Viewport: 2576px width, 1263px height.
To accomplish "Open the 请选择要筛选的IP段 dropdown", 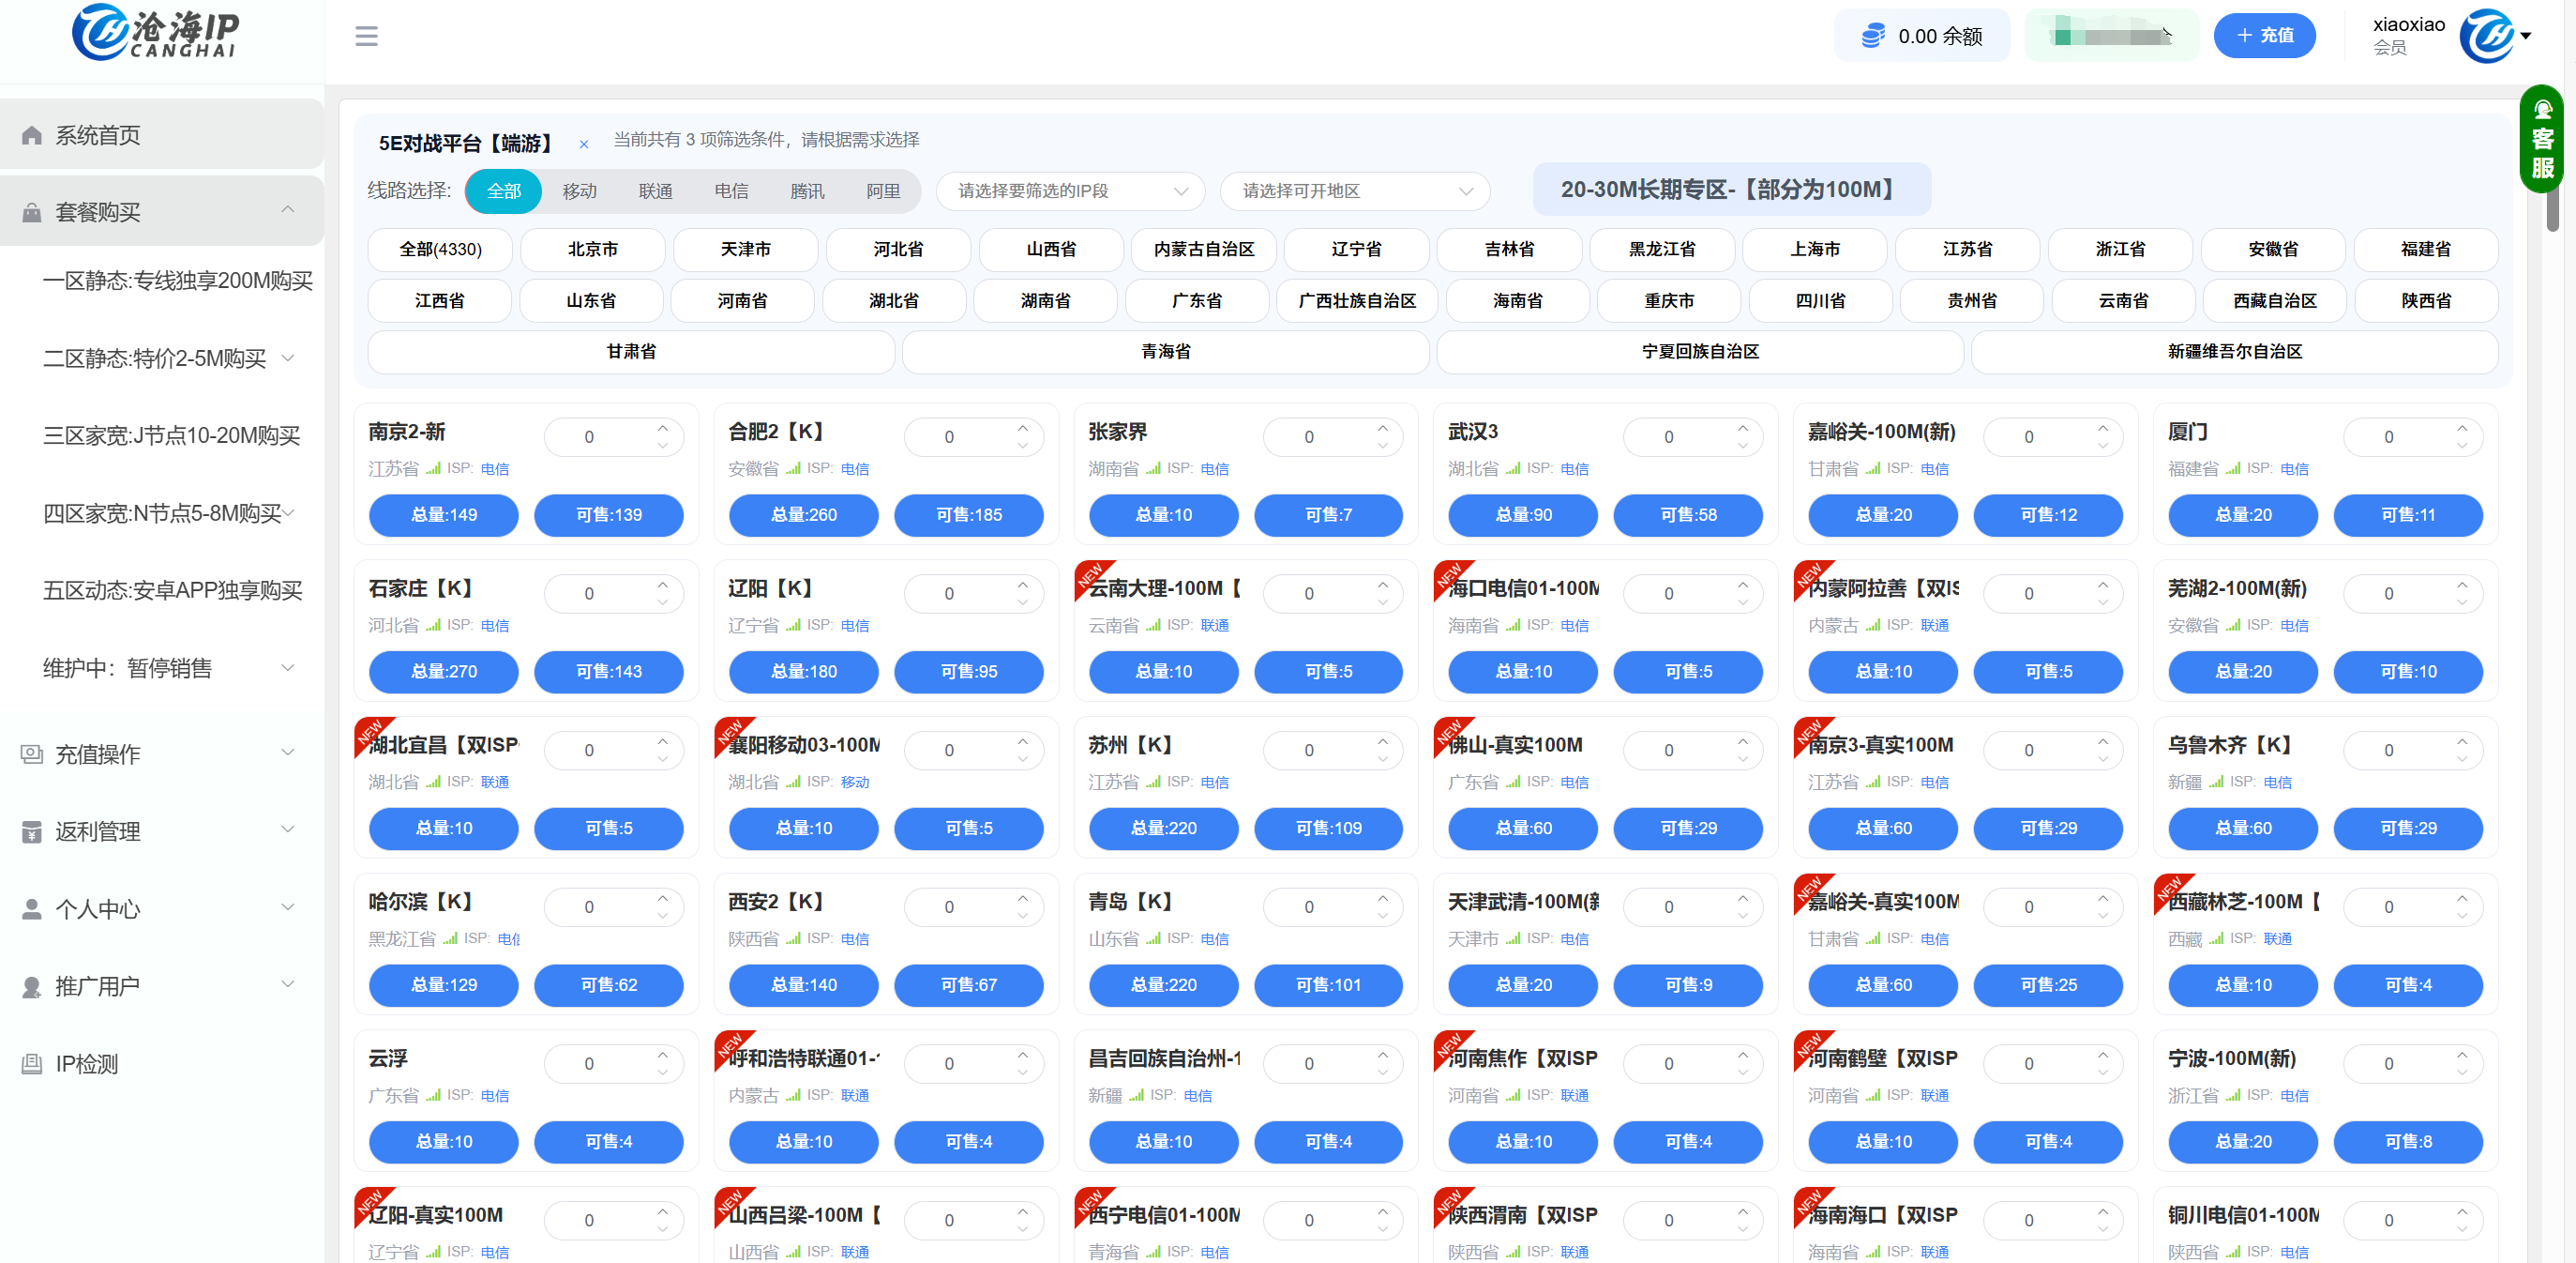I will [x=1070, y=191].
